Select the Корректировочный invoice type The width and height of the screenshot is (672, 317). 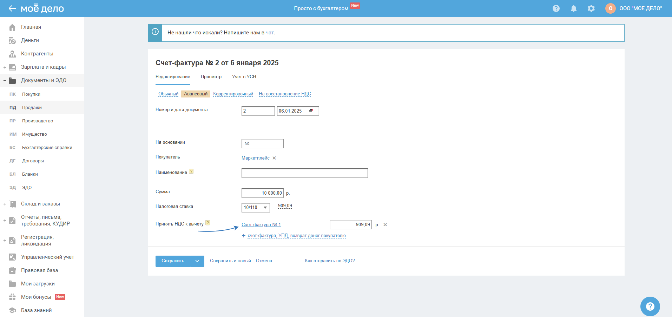pos(233,94)
